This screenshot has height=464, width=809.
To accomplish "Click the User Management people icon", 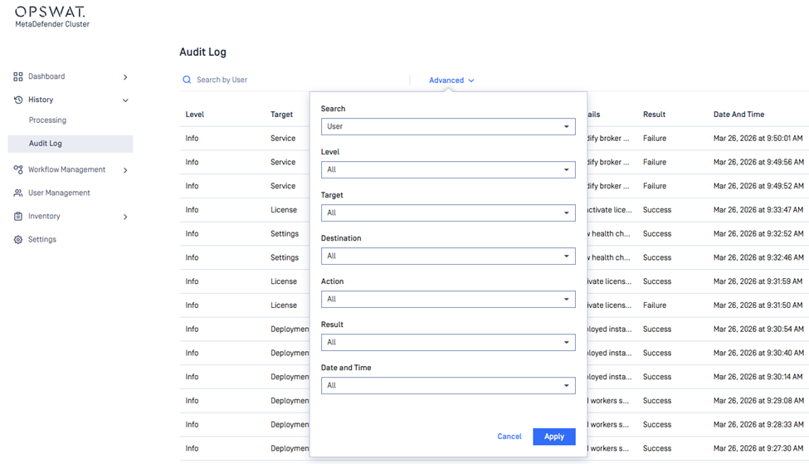I will tap(18, 193).
